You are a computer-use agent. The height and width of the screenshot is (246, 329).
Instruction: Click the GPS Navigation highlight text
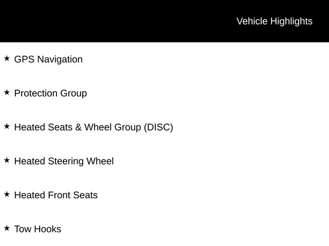pyautogui.click(x=48, y=59)
